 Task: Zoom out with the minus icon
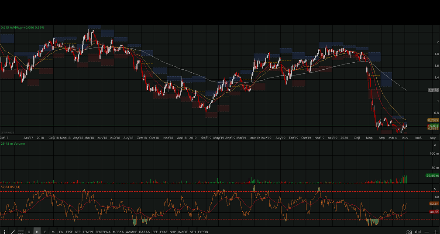pyautogui.click(x=426, y=231)
